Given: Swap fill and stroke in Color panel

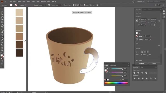Looking at the screenshot, I should pos(107,68).
